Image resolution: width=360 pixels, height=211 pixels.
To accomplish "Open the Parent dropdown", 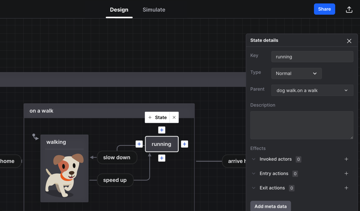I will 312,90.
